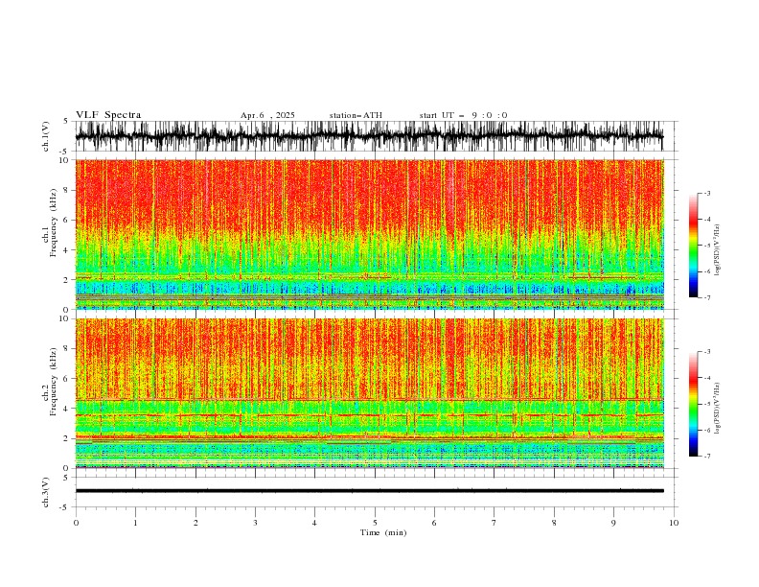Select the date text "Apr.6 , 2025"
This screenshot has width=759, height=587.
[267, 115]
